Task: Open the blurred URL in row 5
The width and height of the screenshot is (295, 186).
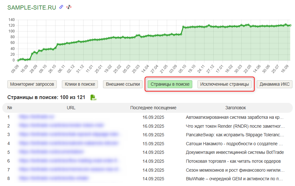Action: (x=51, y=152)
